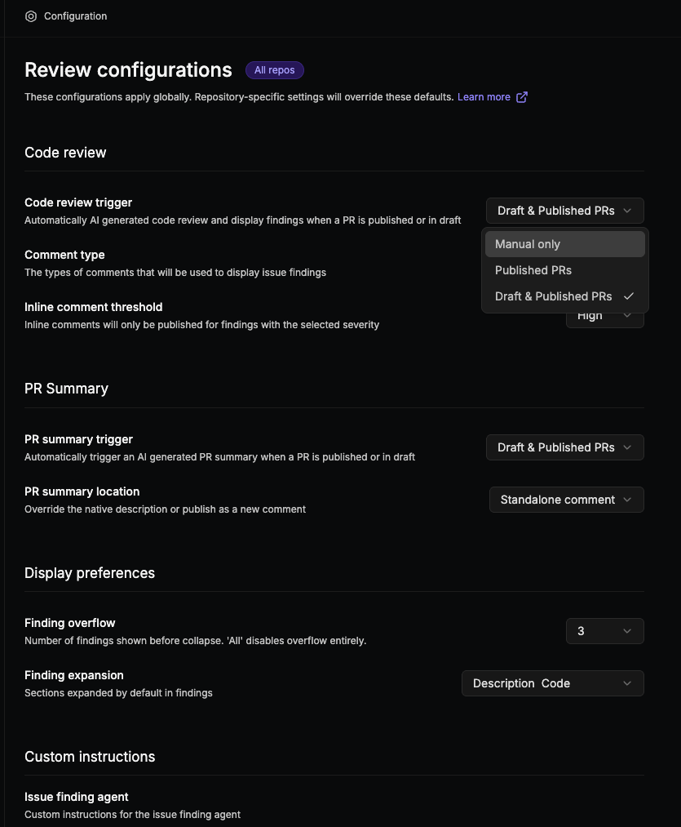Open the Finding expansion sections dropdown
Image resolution: width=681 pixels, height=827 pixels.
[552, 683]
